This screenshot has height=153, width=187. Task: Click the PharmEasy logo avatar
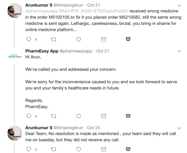coord(15,56)
